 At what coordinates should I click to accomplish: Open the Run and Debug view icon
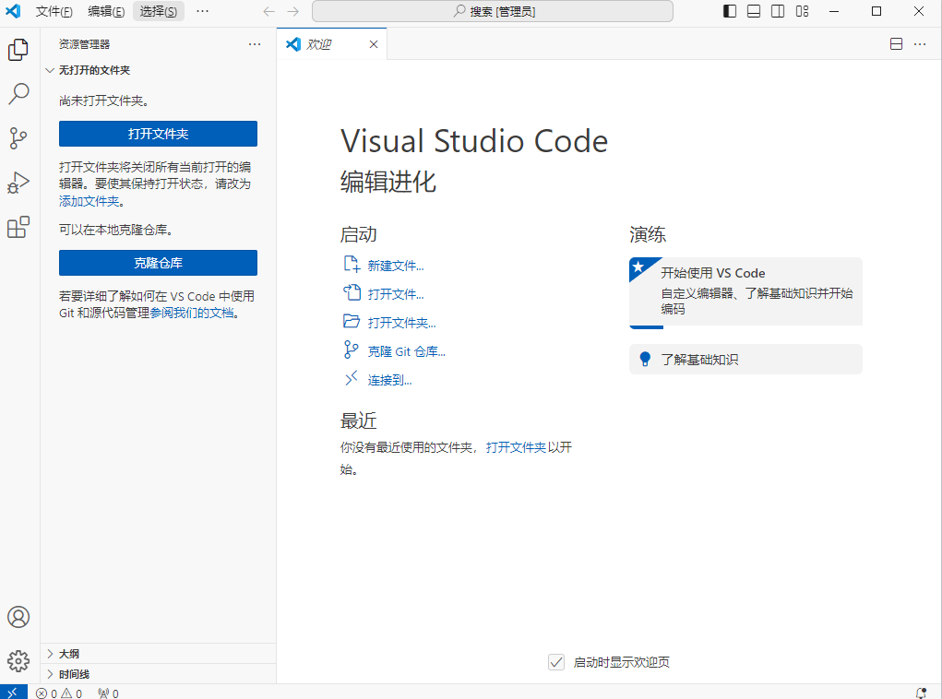pyautogui.click(x=18, y=183)
